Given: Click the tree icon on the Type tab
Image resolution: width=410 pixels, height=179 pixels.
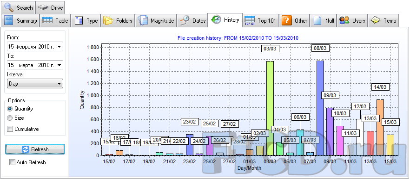Looking at the screenshot, I should click(x=79, y=20).
